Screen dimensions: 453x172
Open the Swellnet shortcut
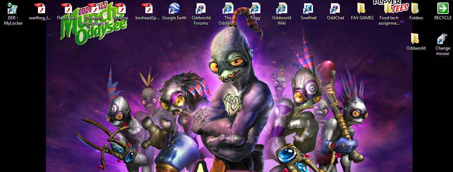tap(308, 9)
